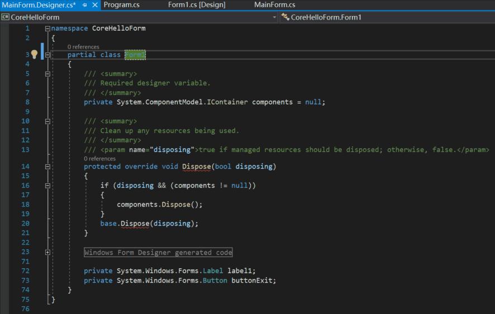Click the 'Label' type on line 72

pyautogui.click(x=213, y=271)
